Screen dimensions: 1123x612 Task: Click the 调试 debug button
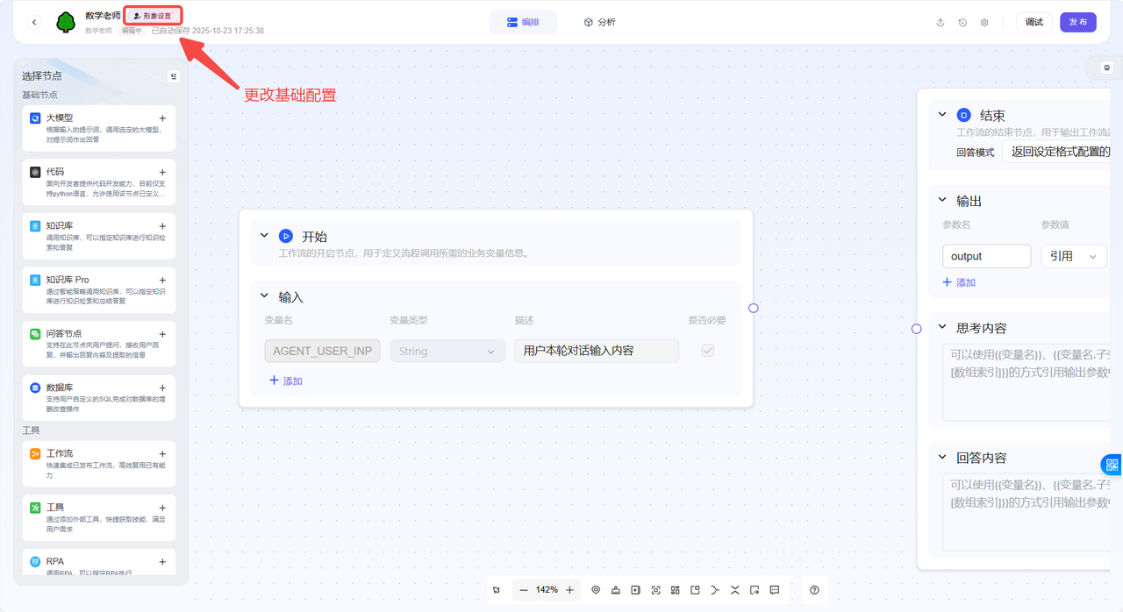1034,22
